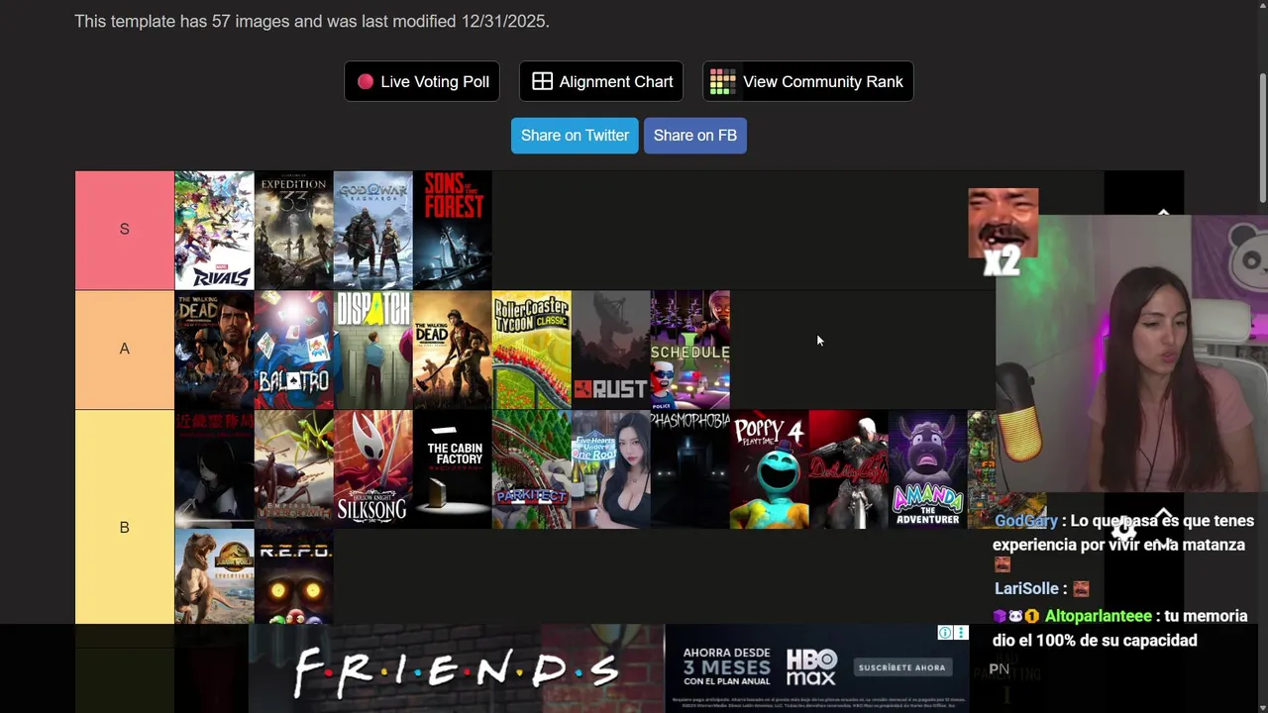Image resolution: width=1268 pixels, height=713 pixels.
Task: Select the God of War Ragnarok tile
Action: (373, 231)
